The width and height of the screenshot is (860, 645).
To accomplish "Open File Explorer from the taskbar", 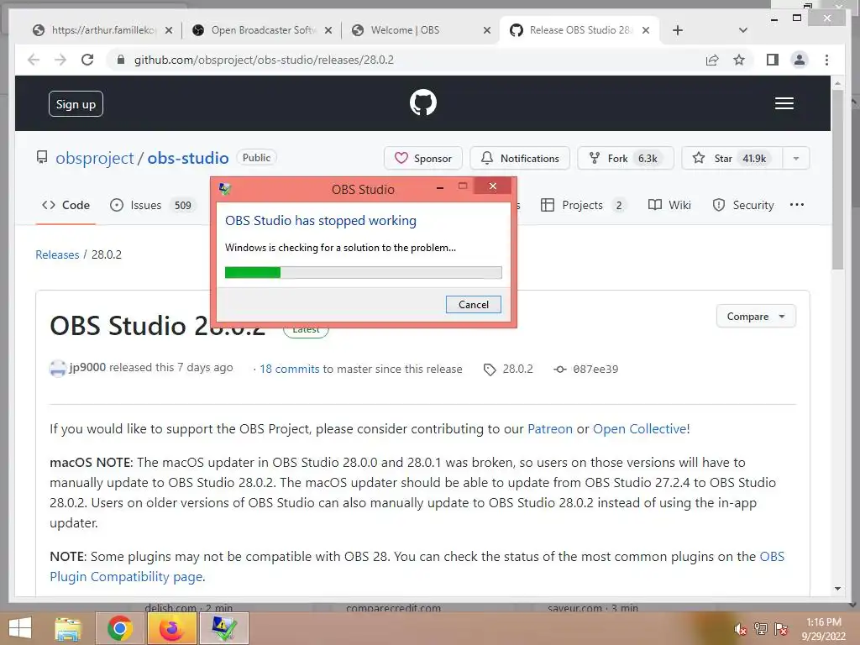I will coord(68,628).
